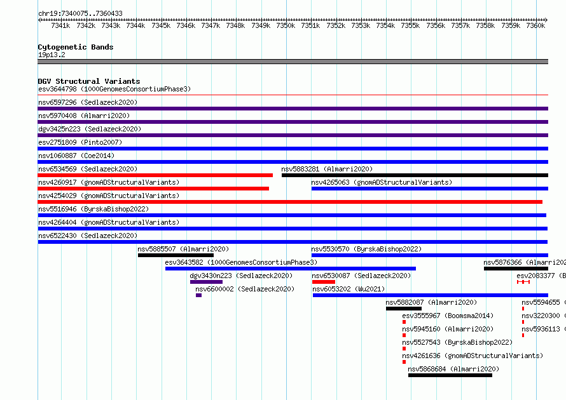Image resolution: width=566 pixels, height=400 pixels.
Task: Click DGV Structural Variants track title
Action: pyautogui.click(x=89, y=81)
